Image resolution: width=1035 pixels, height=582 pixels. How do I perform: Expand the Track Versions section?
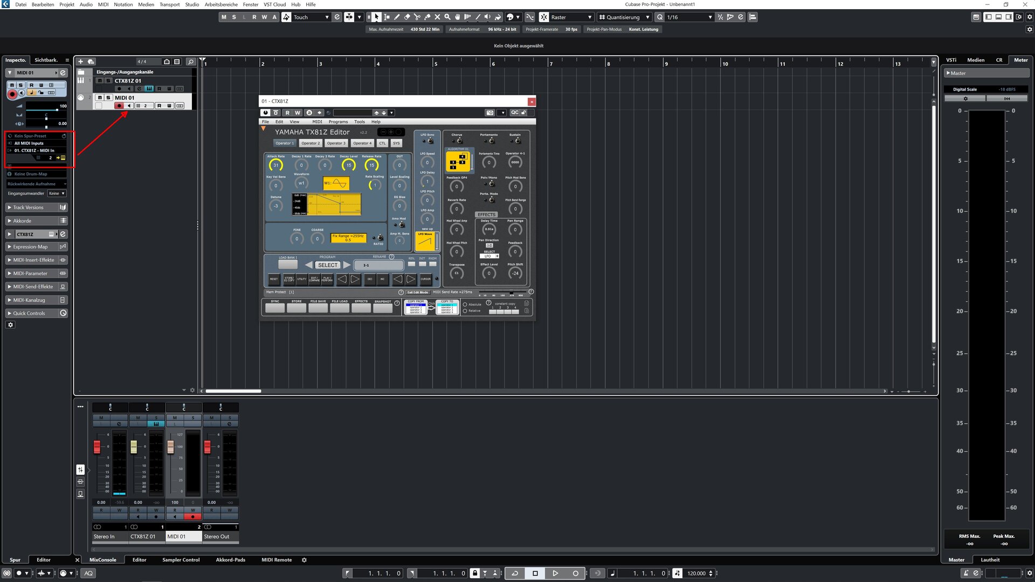[36, 207]
